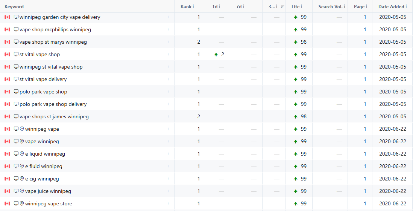Click the rank value for vape shop st marys winnipeg
This screenshot has width=413, height=211.
click(x=199, y=42)
